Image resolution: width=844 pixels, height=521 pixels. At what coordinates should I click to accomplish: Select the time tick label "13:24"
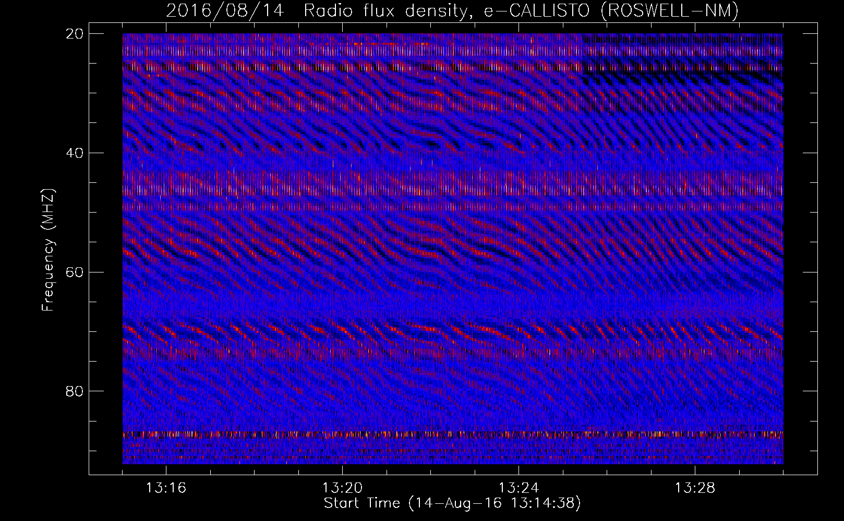pyautogui.click(x=519, y=488)
